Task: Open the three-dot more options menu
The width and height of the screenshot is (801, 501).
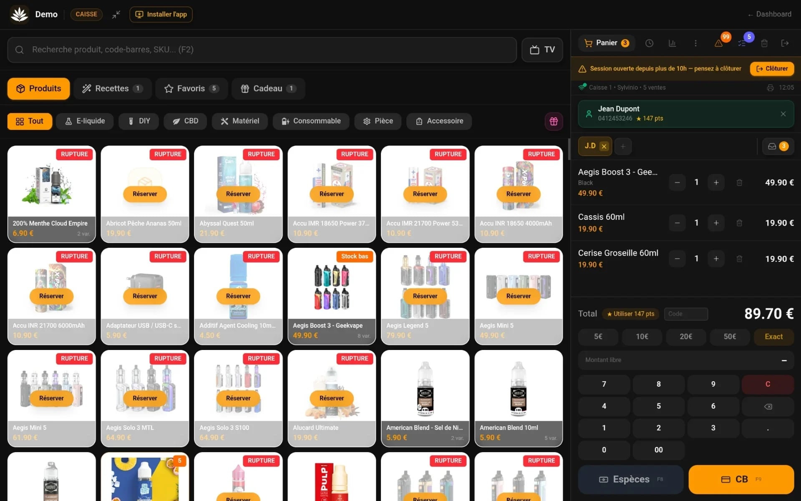Action: point(695,43)
